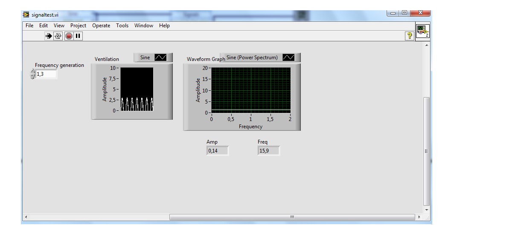Screen dimensions: 518x248
Task: Click the Run Continuously toolbar icon
Action: [58, 36]
